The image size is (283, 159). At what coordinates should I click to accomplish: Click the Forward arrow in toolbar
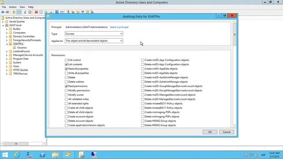[8, 12]
